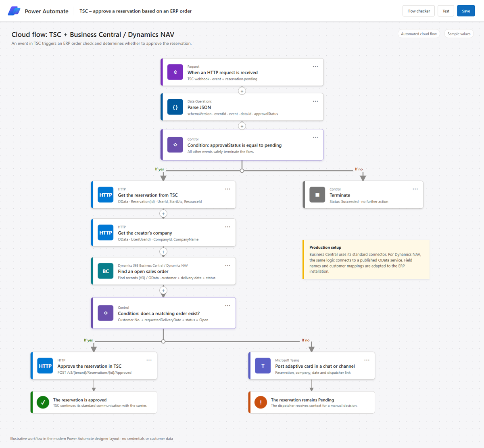Open more options on Find an open sales order
The width and height of the screenshot is (484, 448).
click(x=228, y=265)
